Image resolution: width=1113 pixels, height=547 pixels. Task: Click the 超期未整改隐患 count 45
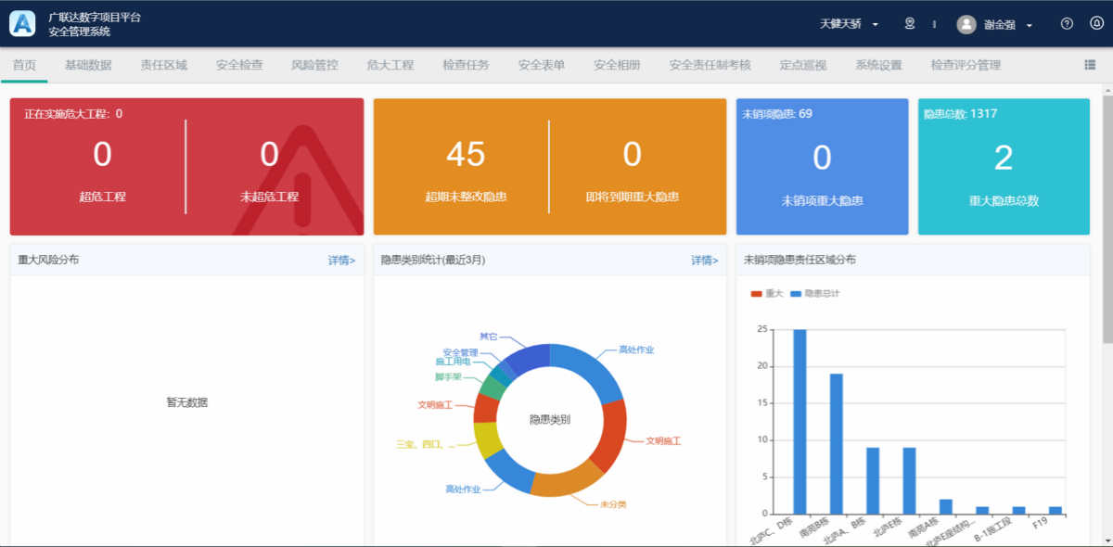(x=466, y=155)
